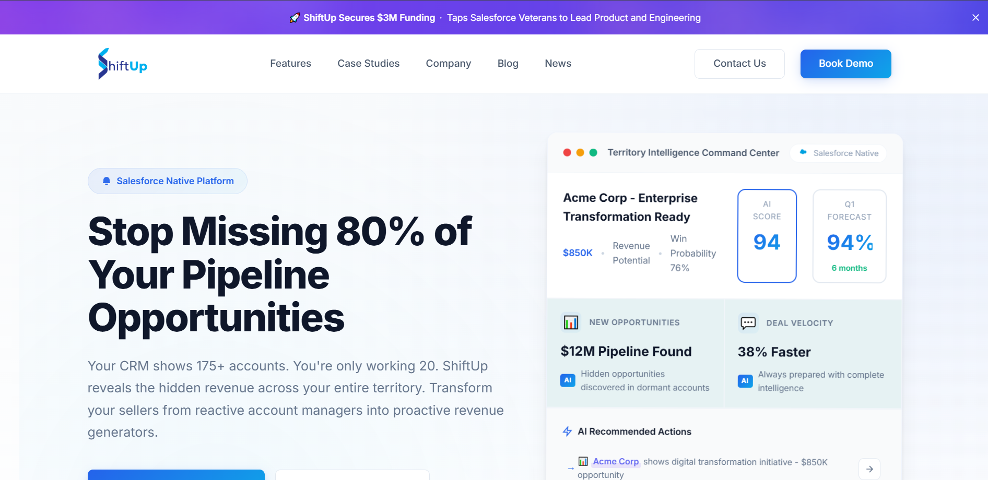Select the Salesforce Native Platform badge

(x=168, y=181)
